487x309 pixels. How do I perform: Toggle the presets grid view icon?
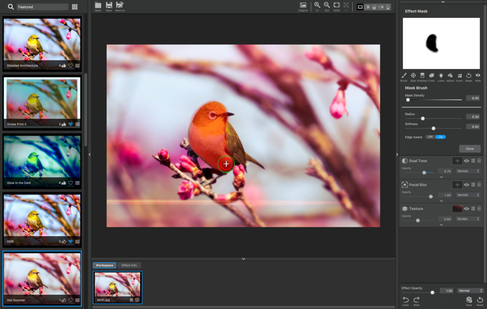[x=75, y=7]
